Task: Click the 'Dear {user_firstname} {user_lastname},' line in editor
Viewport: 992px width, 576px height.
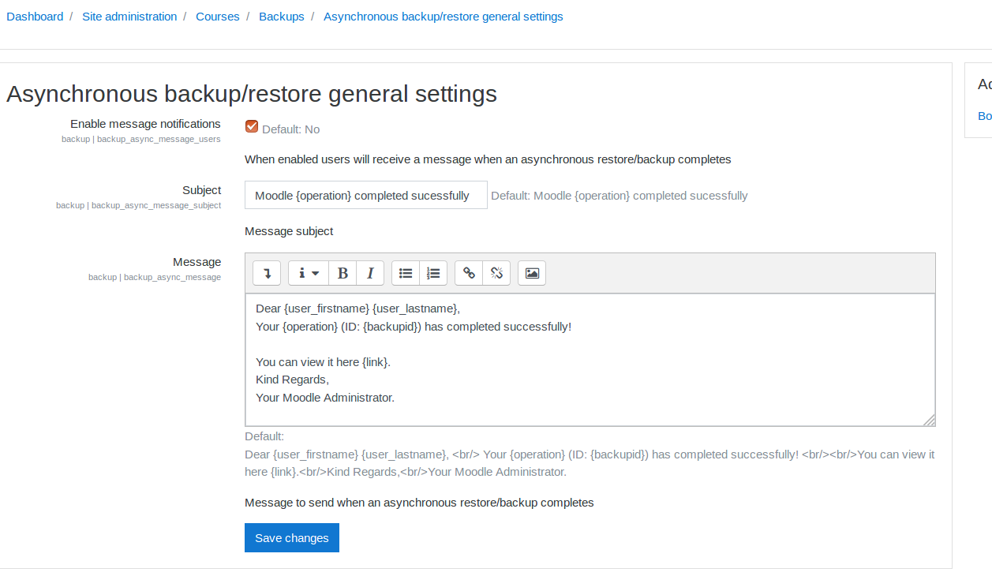Action: [x=357, y=309]
